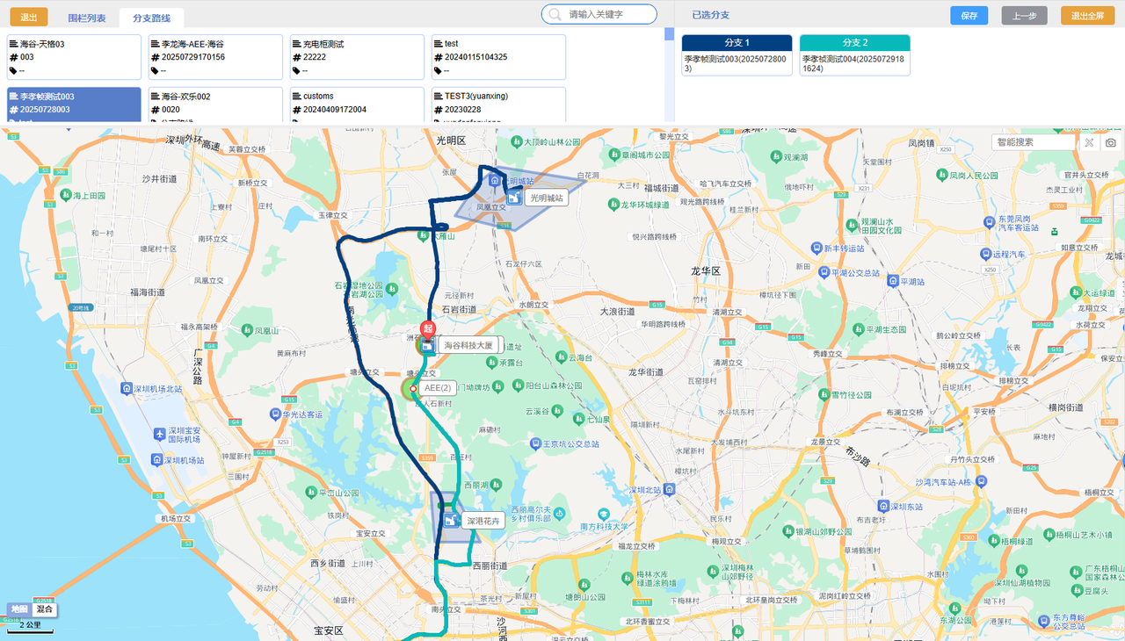Click the 宝安区 district label on map
Image resolution: width=1125 pixels, height=641 pixels.
click(x=328, y=630)
